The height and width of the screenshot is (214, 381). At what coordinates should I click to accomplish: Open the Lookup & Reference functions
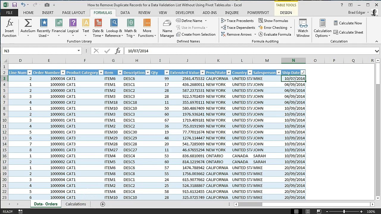114,28
